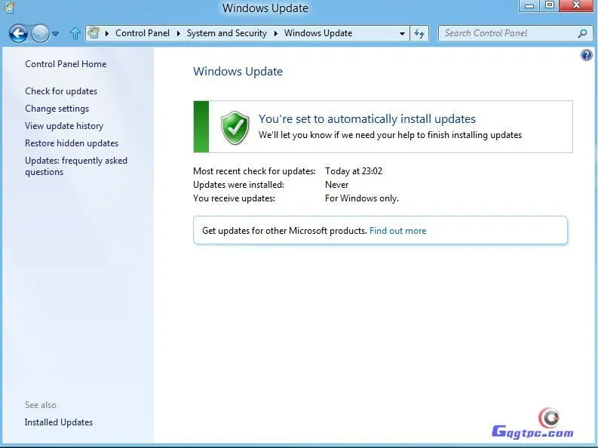598x448 pixels.
Task: Click the Refresh button beside the address bar
Action: point(420,33)
